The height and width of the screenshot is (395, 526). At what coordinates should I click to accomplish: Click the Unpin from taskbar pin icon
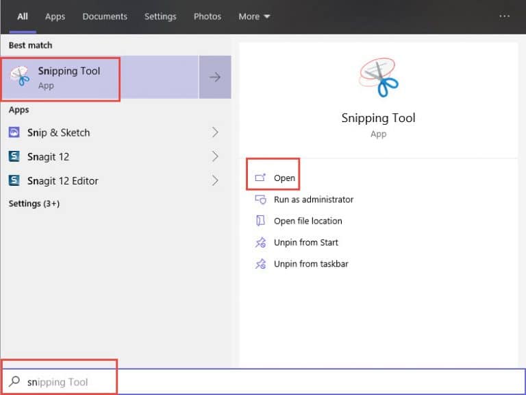(260, 264)
